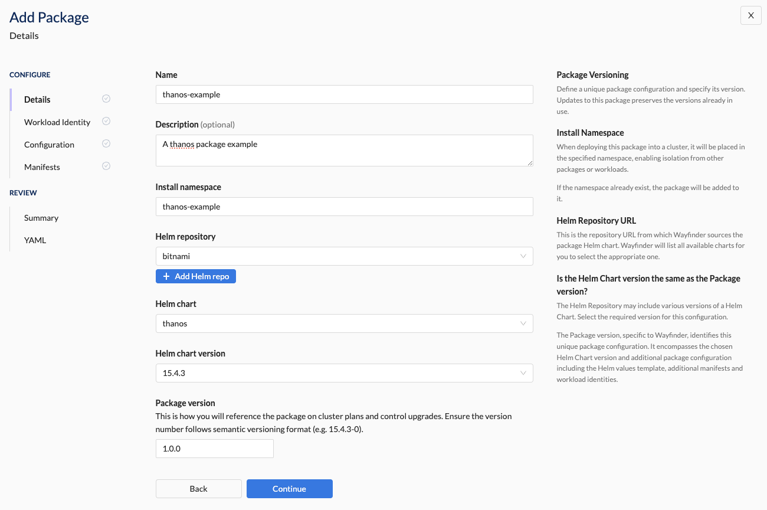Focus the Description text area
767x510 pixels.
coord(344,151)
